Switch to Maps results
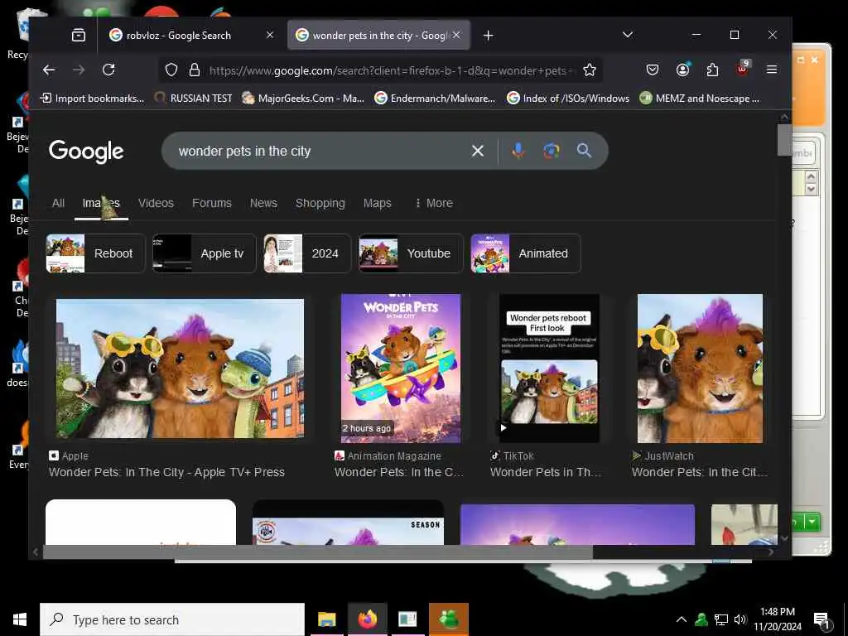Screen dimensions: 848x636 (x=378, y=204)
